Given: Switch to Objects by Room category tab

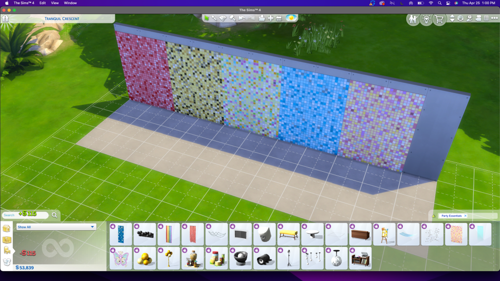Looking at the screenshot, I should [x=7, y=240].
